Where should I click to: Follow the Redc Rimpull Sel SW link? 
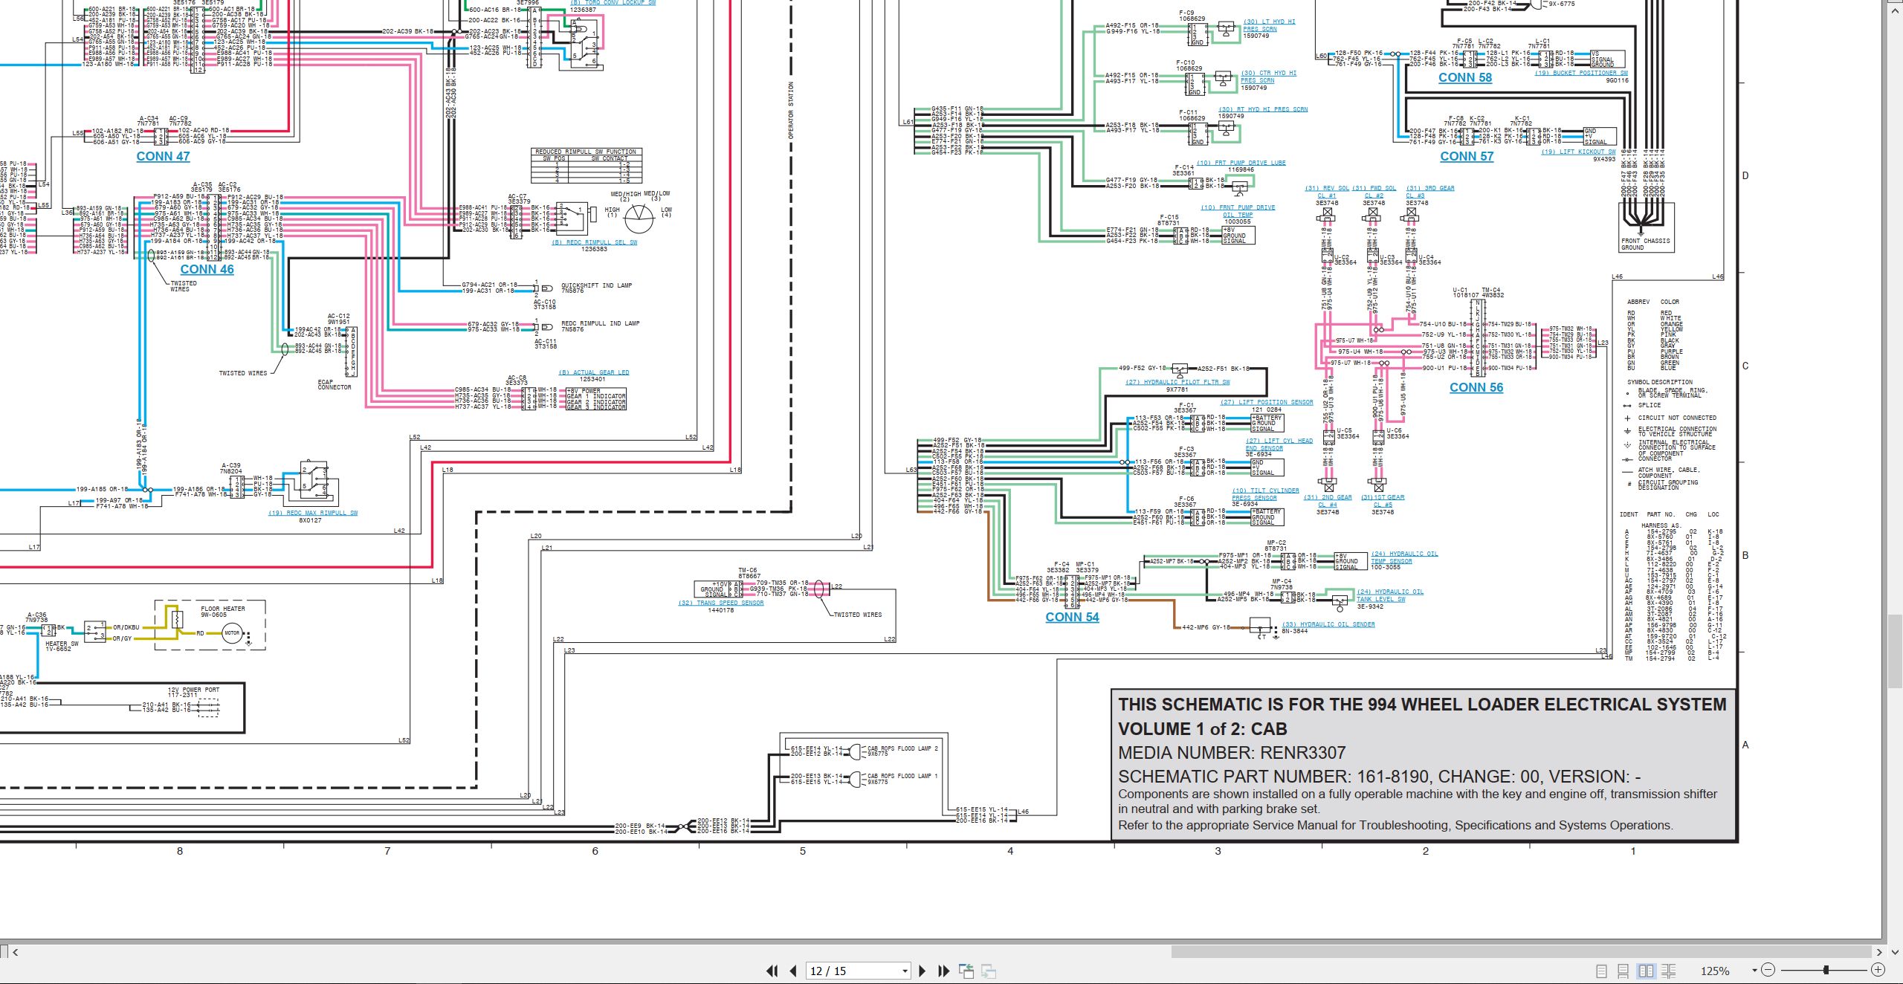click(594, 242)
